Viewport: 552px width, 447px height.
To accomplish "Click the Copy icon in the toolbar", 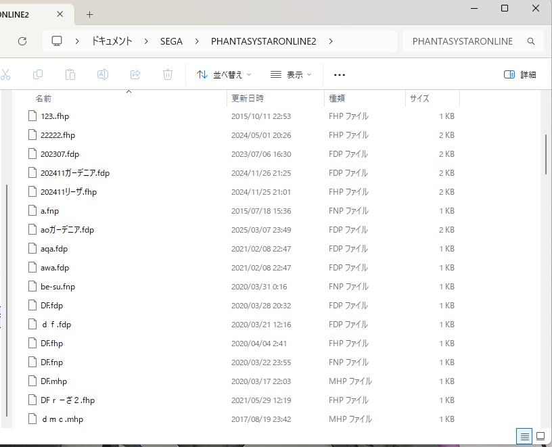I will (x=38, y=74).
